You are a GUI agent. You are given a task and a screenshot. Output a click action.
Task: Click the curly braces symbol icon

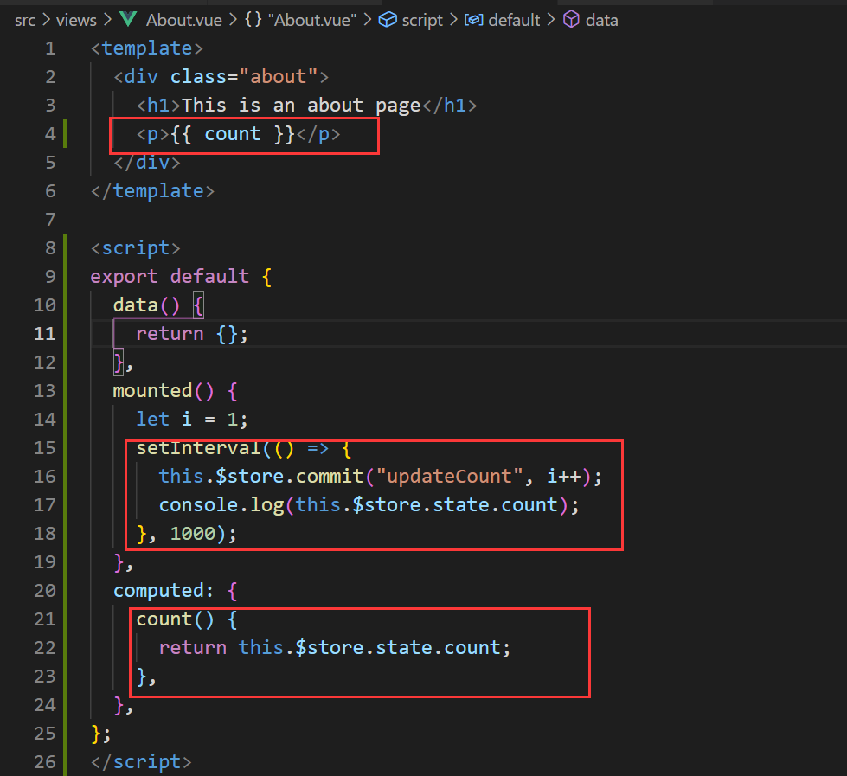(x=253, y=20)
